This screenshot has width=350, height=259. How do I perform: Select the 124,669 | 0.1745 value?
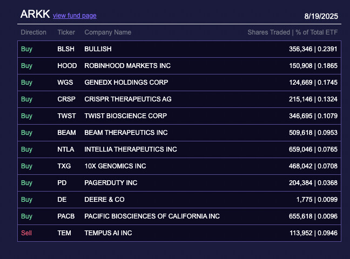click(313, 83)
